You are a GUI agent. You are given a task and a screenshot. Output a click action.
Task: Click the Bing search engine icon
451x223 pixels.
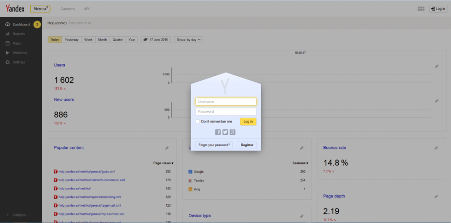190,189
